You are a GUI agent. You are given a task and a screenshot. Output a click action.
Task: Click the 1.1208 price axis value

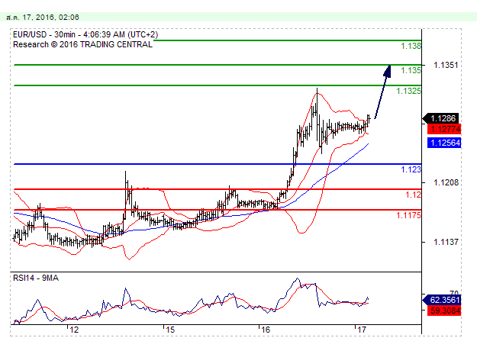pyautogui.click(x=446, y=182)
